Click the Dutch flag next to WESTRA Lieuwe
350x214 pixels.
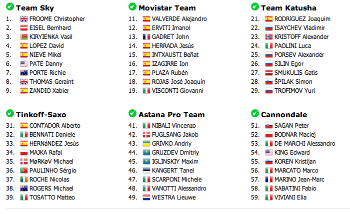coord(146,198)
